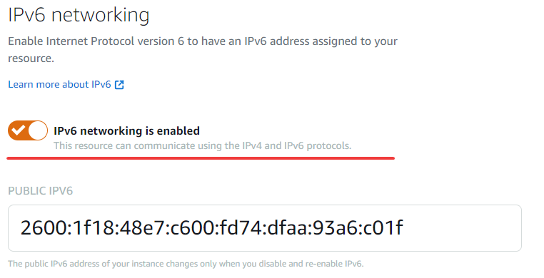Click the note about IPv6 address changes
This screenshot has width=544, height=278.
[x=186, y=264]
